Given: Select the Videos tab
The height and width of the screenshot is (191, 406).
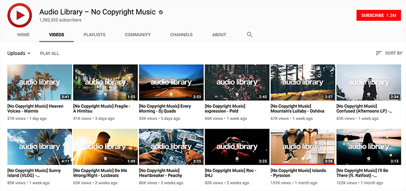Looking at the screenshot, I should tap(57, 35).
